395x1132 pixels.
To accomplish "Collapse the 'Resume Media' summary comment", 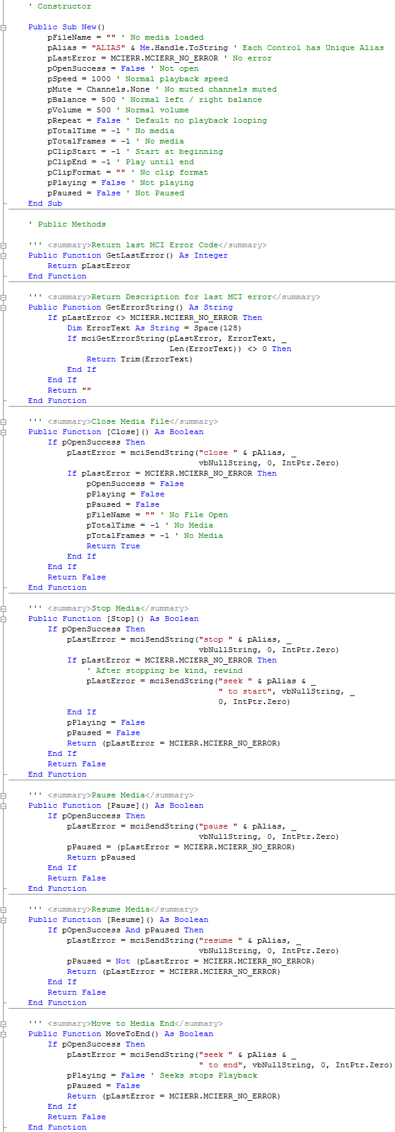I will click(x=4, y=909).
